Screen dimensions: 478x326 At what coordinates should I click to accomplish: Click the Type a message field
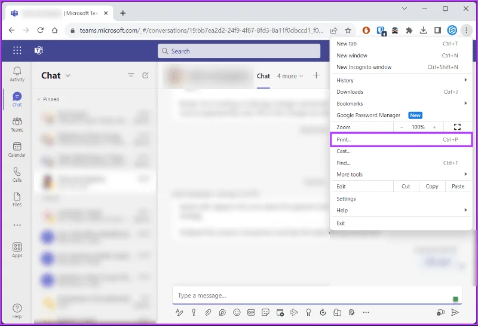(317, 295)
